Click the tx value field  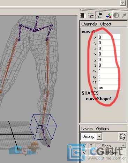[x=109, y=37]
